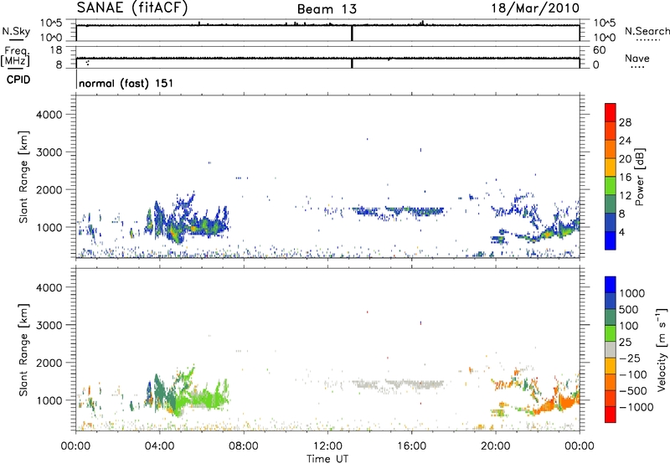Select the 60 tick on the Nave axis
This screenshot has width=670, height=464.
click(x=599, y=50)
